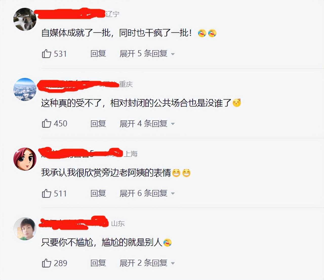Reply to the 这种真的受不了 comment
The image size is (324, 280).
pyautogui.click(x=98, y=124)
